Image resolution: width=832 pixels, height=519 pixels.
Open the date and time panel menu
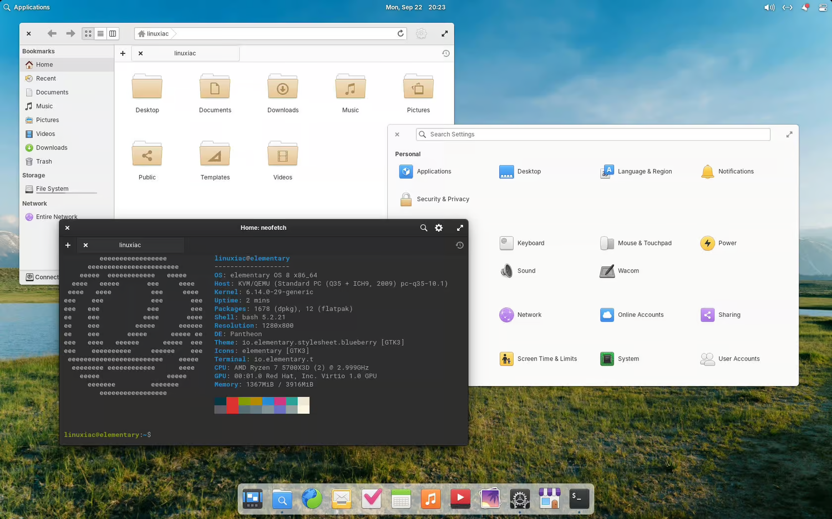coord(415,7)
